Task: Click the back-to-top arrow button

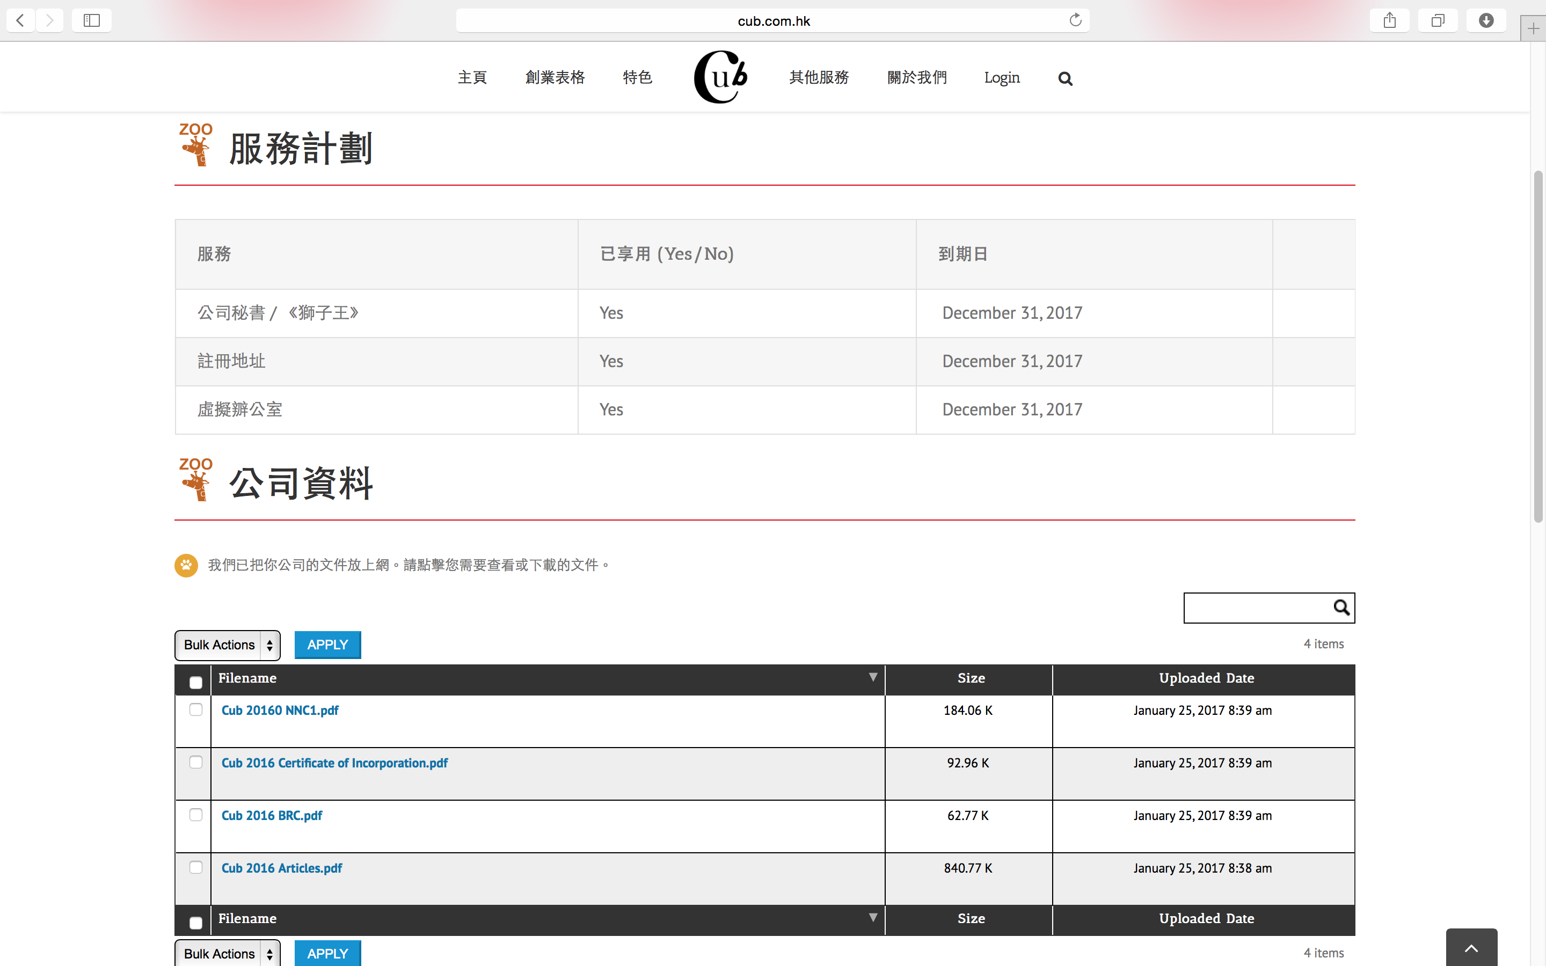Action: [x=1471, y=947]
